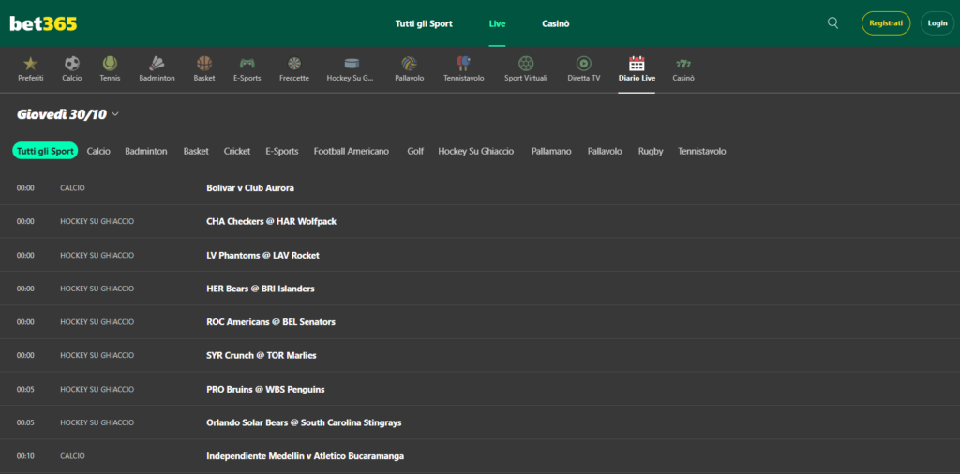
Task: Open the Bolivar v Club Aurora match
Action: 250,188
